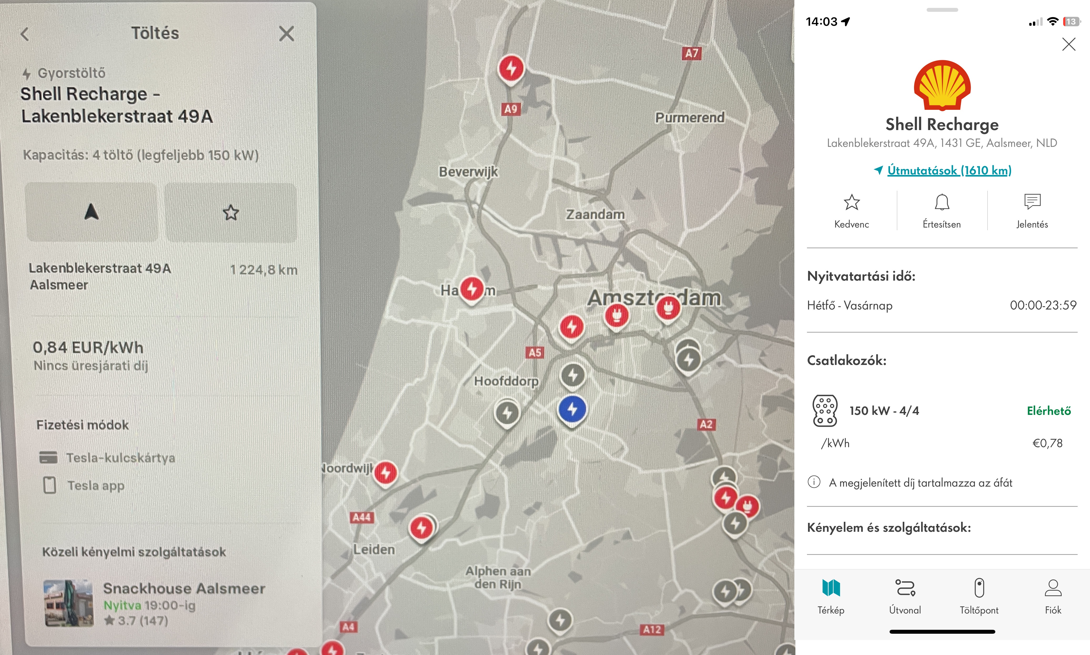The height and width of the screenshot is (655, 1090).
Task: Switch to the Töltőpont charge point tab
Action: click(979, 596)
